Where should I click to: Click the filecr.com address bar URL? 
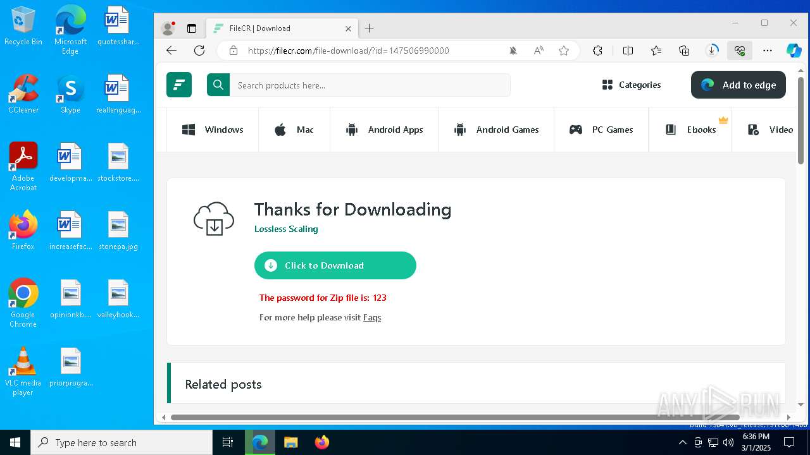(x=349, y=51)
